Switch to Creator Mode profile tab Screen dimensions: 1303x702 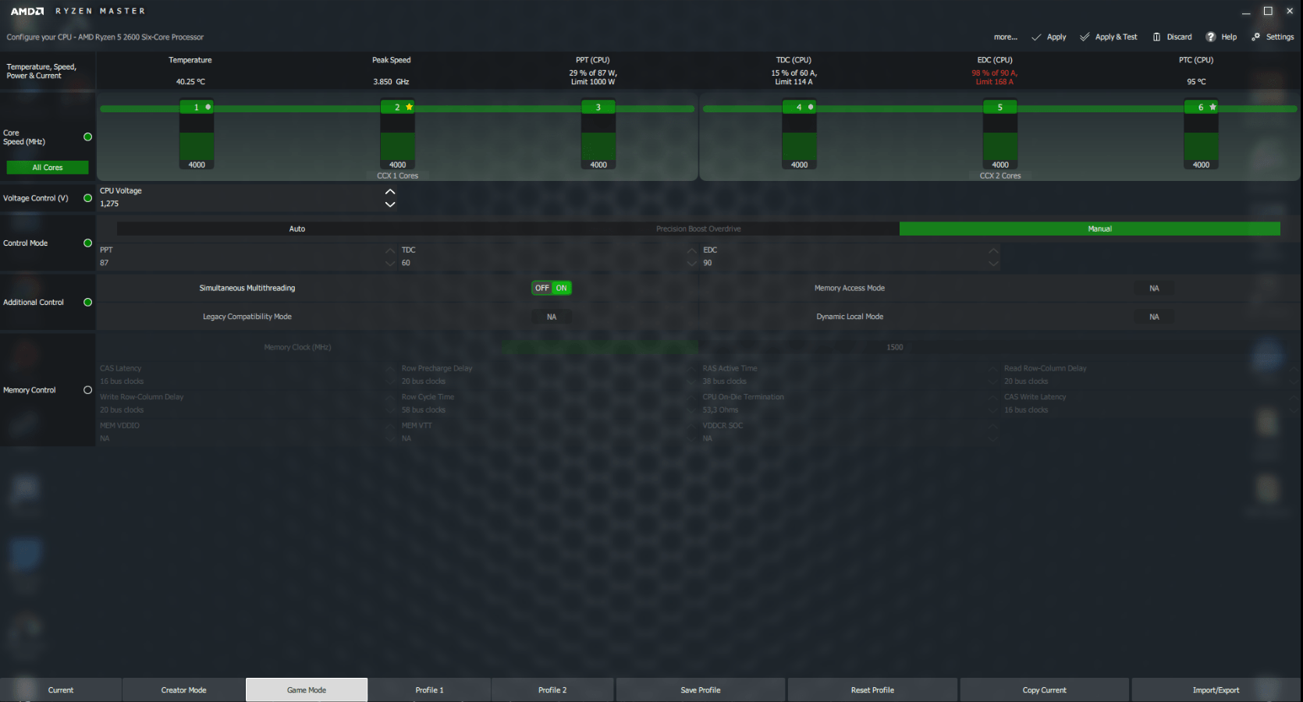coord(184,690)
